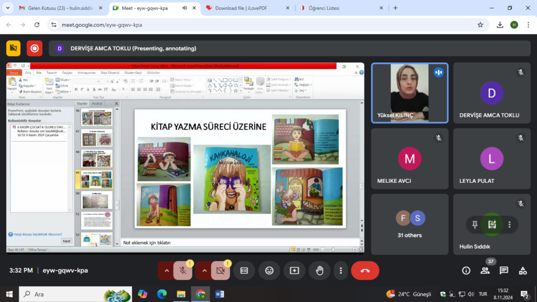Turn on captions in the Meet toolbar
The height and width of the screenshot is (302, 537).
[x=244, y=271]
